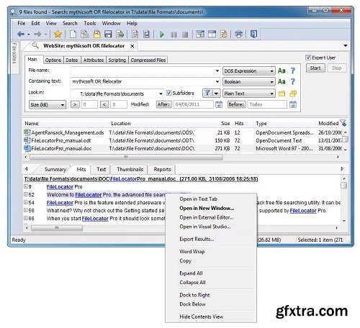Viewport: 360px width, 328px height.
Task: Open the Search menu
Action: (x=70, y=23)
